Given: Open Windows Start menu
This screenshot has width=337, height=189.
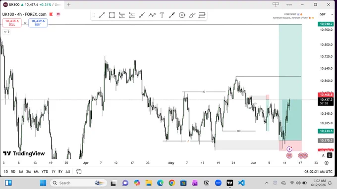Looking at the screenshot, I should click(x=43, y=183).
